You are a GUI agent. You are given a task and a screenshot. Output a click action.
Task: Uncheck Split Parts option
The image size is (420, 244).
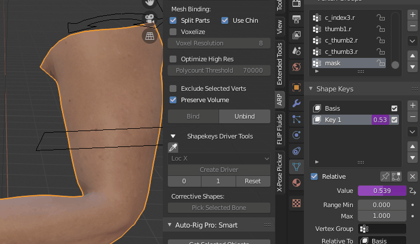[x=173, y=20]
